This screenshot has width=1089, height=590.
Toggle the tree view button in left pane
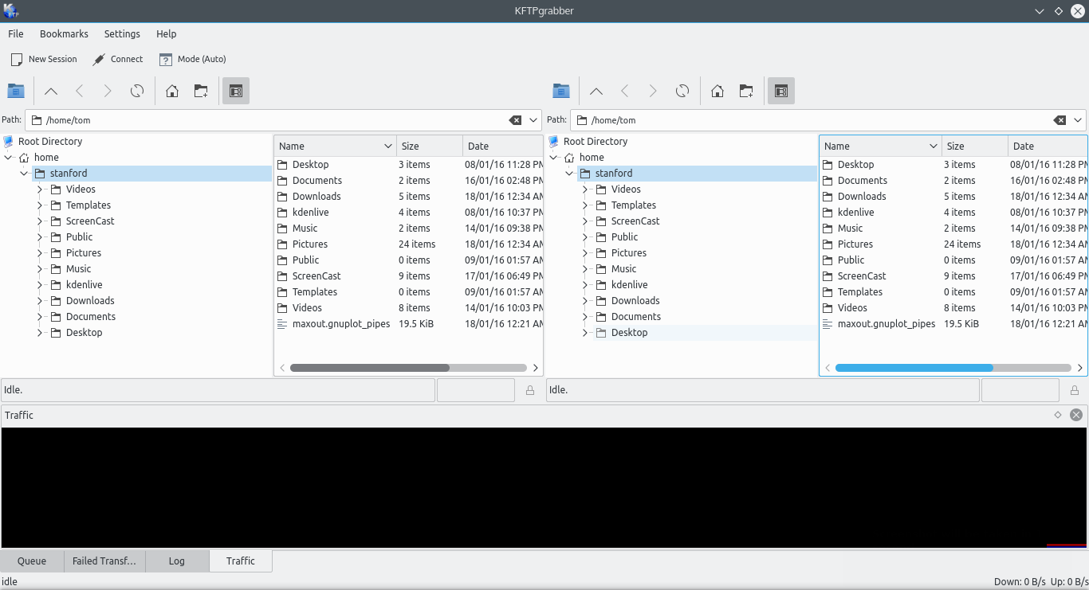click(x=236, y=92)
